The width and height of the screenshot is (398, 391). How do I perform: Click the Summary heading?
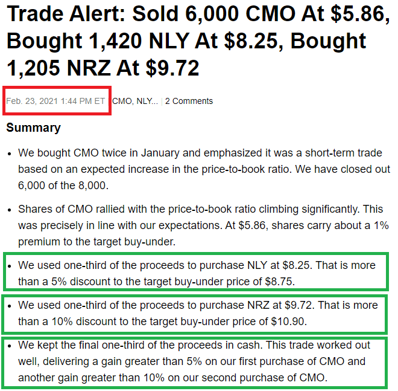tap(34, 128)
